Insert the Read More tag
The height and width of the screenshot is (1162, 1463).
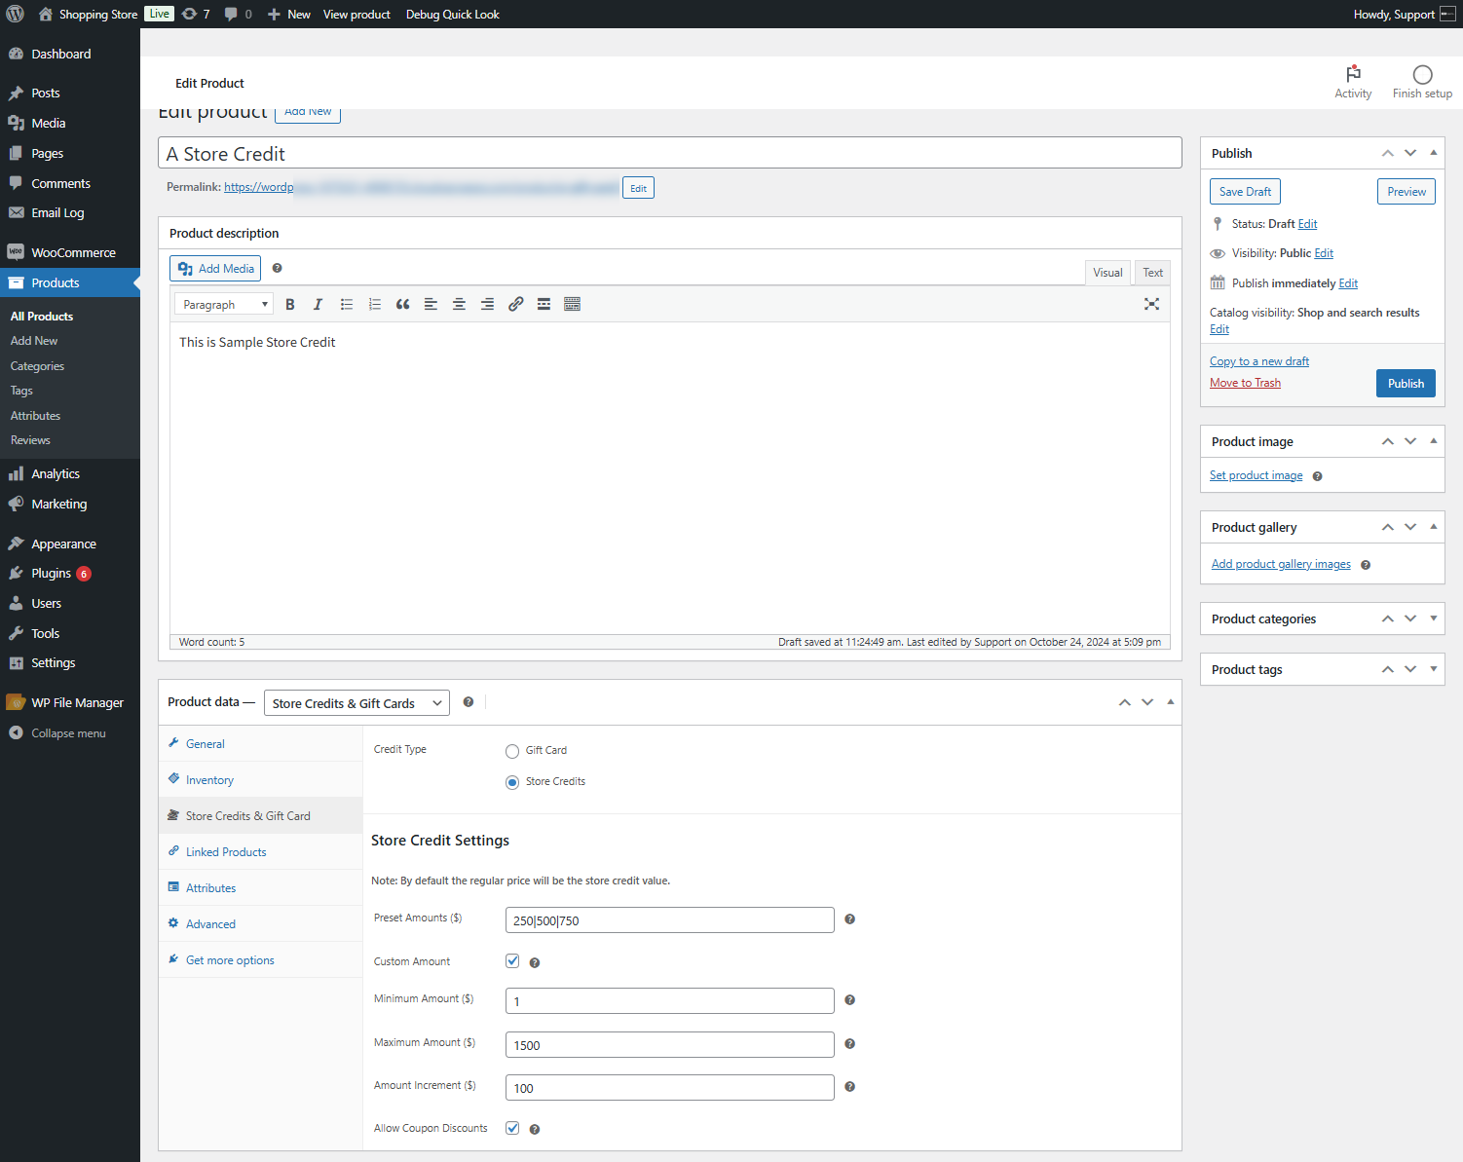click(x=544, y=304)
